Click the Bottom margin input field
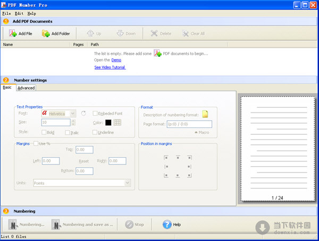319x241 pixels. 85,171
